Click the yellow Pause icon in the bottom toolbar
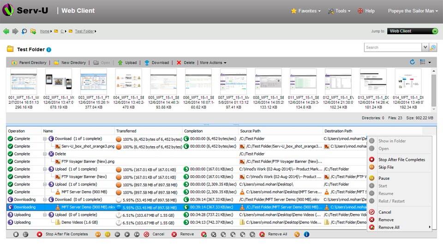This screenshot has width=443, height=249. click(108, 234)
